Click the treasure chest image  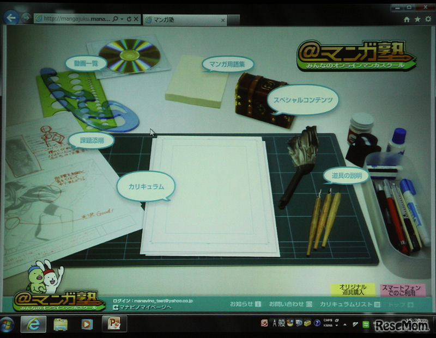(260, 101)
